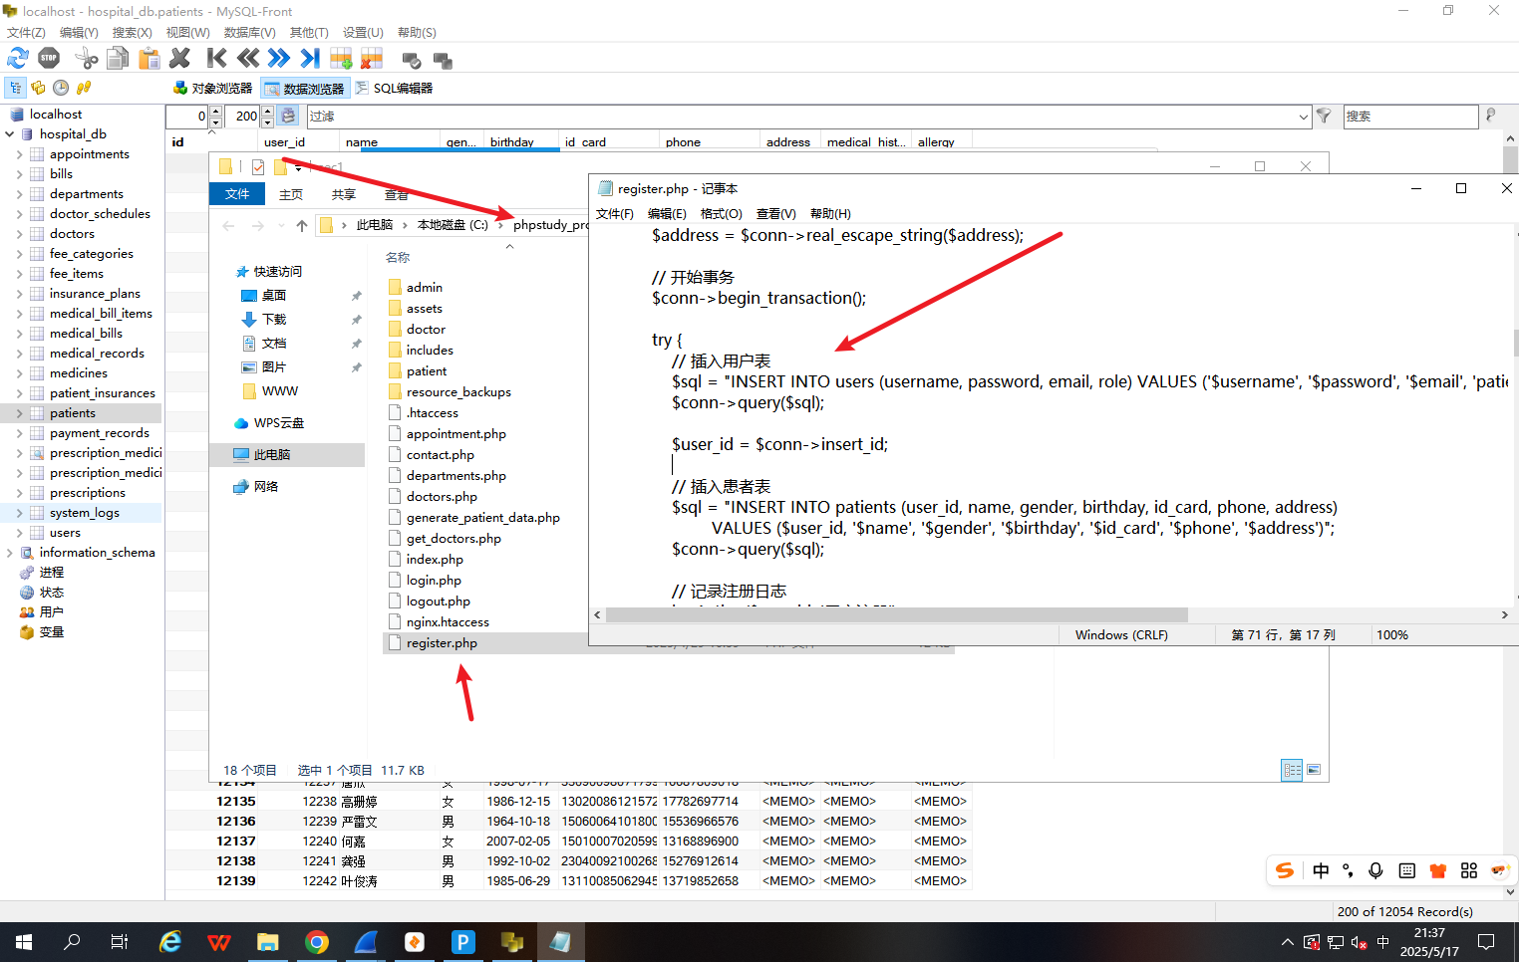
Task: Click the Cancel Record edit icon
Action: point(443,60)
